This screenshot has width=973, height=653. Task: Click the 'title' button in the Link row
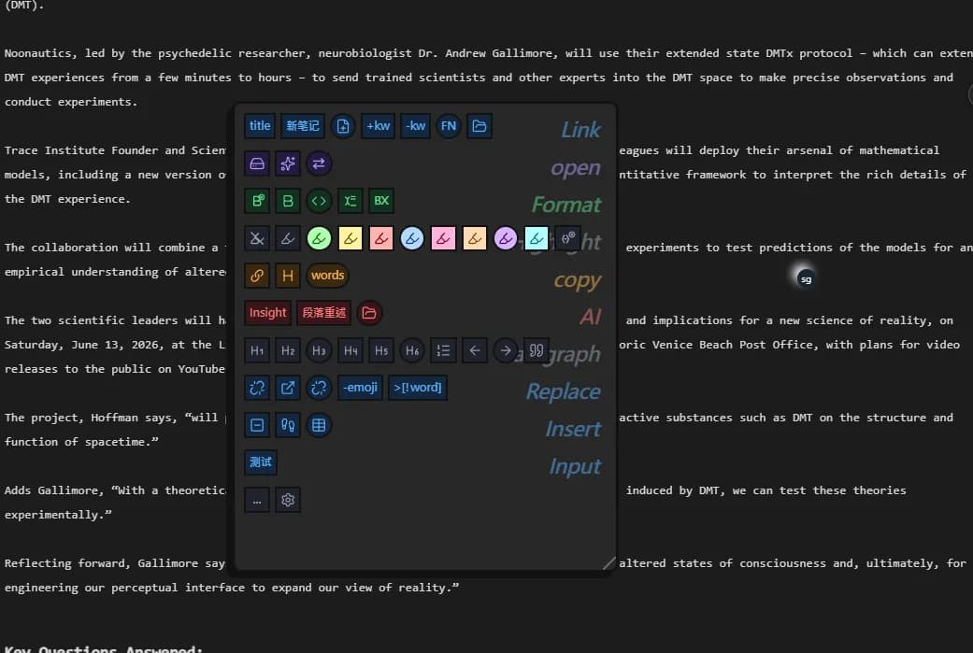click(260, 126)
